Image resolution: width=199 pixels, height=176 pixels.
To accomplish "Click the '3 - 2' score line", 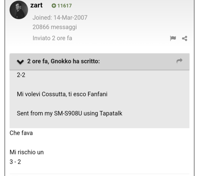I will 15,162.
